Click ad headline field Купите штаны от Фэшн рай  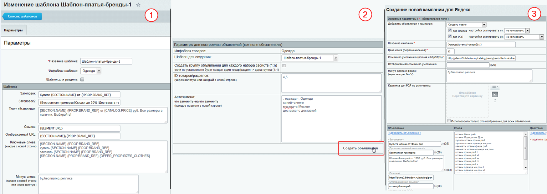click(x=414, y=144)
